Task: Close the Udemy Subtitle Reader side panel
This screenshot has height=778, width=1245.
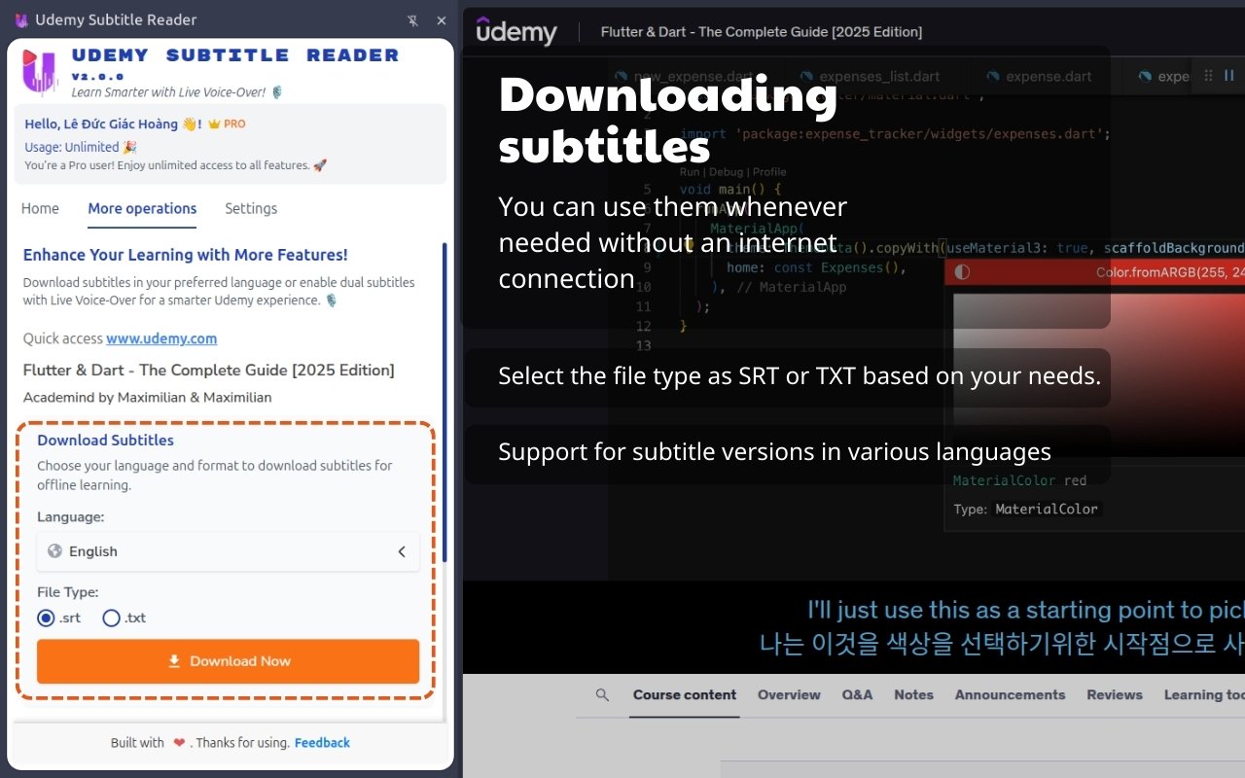Action: pos(442,20)
